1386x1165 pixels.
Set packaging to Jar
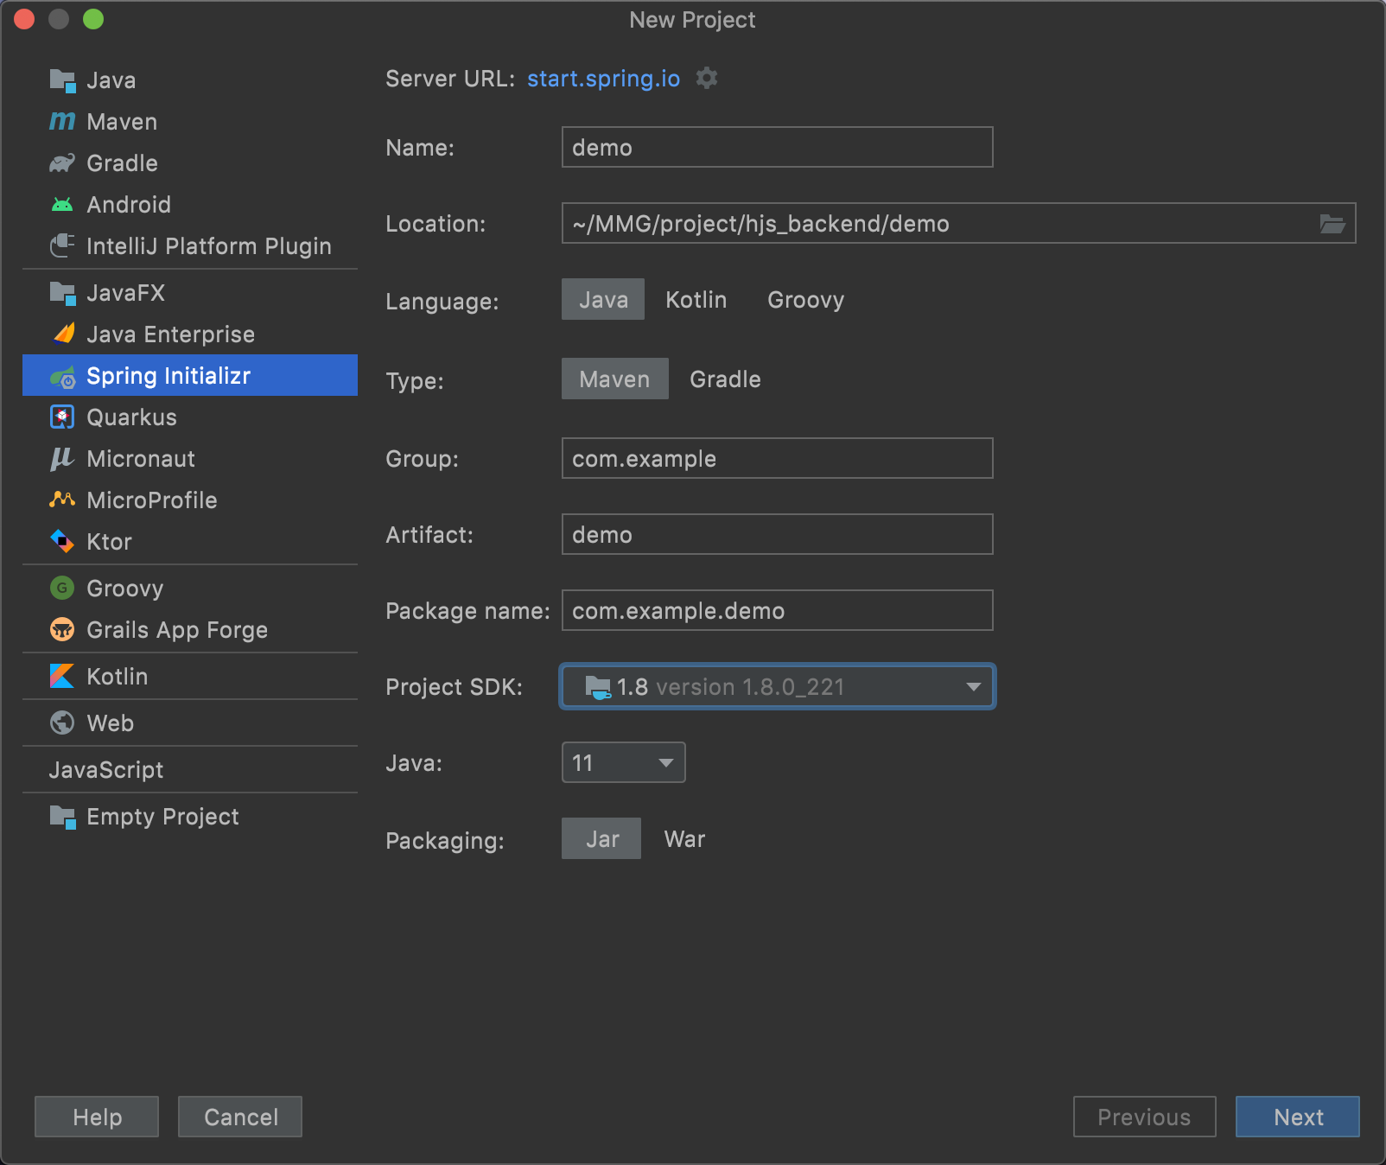pyautogui.click(x=601, y=838)
